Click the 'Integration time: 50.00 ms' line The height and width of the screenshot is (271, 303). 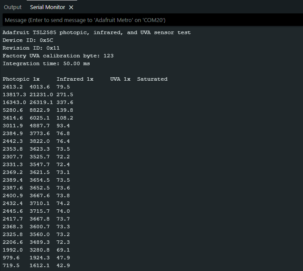46,63
